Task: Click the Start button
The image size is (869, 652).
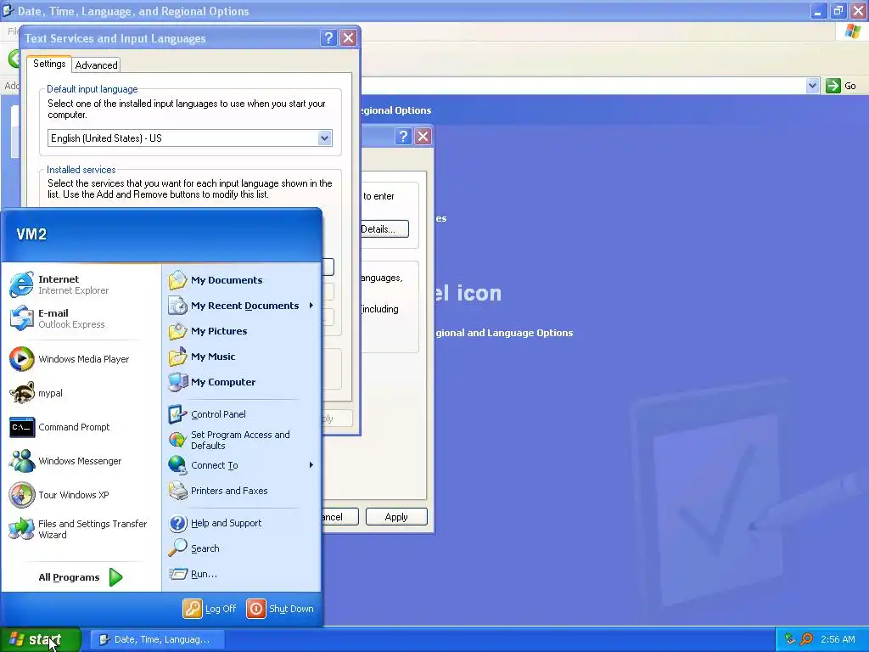Action: [x=40, y=639]
